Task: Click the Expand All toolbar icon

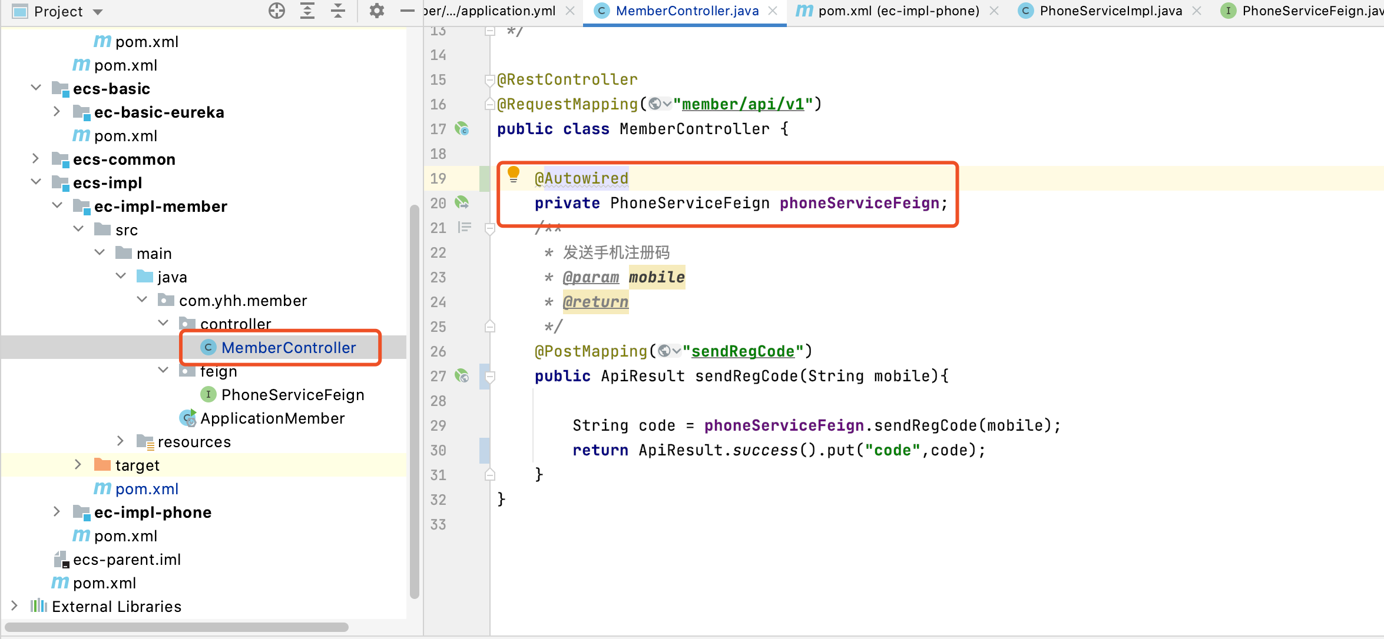Action: pos(307,11)
